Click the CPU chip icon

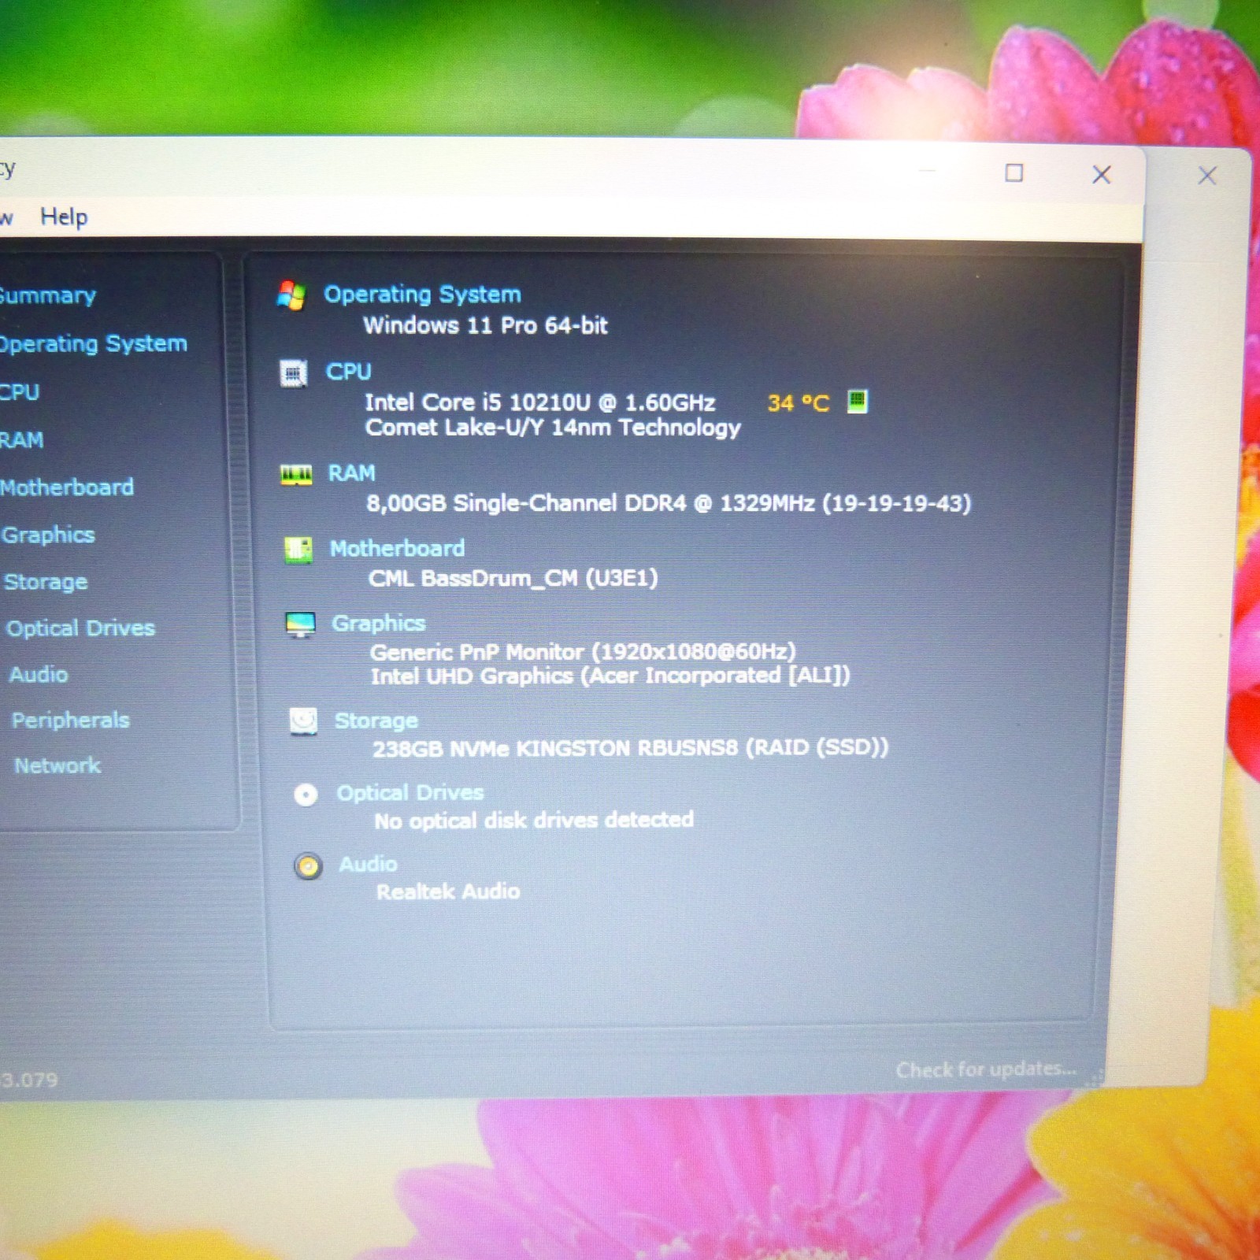click(294, 372)
